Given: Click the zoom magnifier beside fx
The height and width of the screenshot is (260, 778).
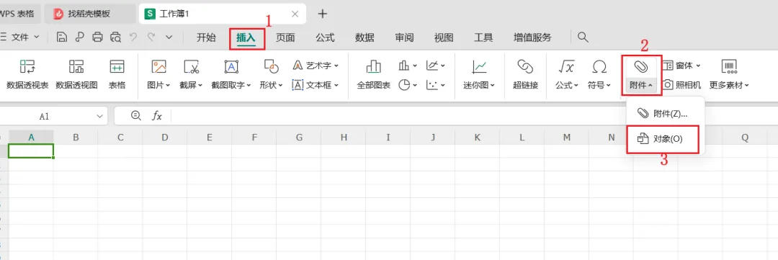Looking at the screenshot, I should click(135, 116).
